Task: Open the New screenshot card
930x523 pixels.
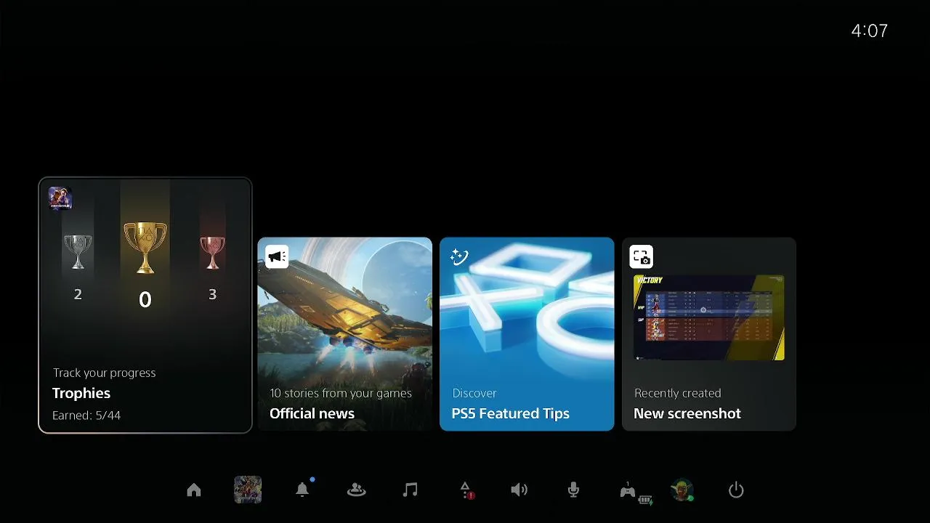Action: [x=709, y=334]
